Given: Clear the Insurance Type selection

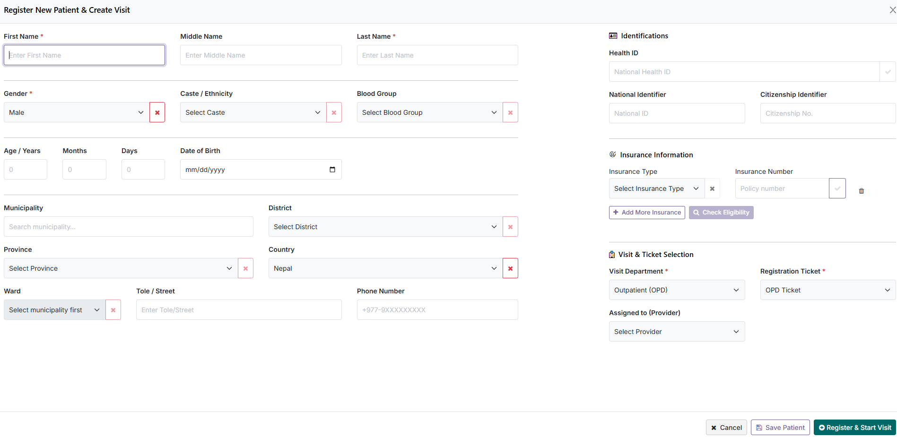Looking at the screenshot, I should (712, 189).
